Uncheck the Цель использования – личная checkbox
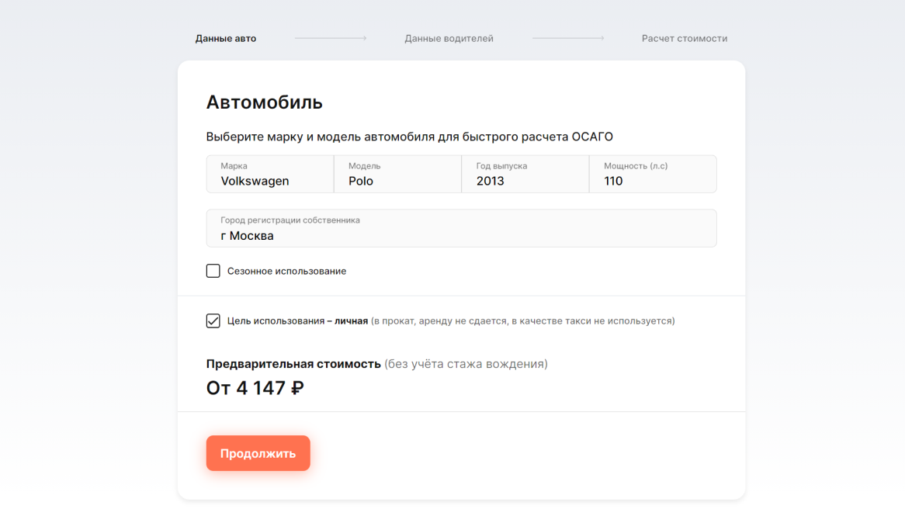This screenshot has height=530, width=905. tap(213, 321)
